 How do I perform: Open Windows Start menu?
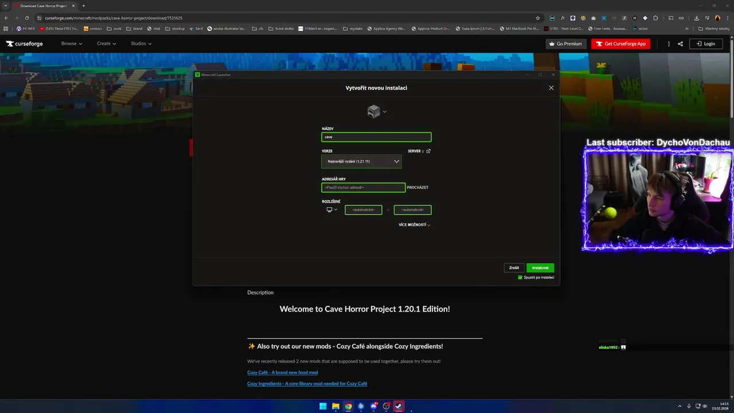(323, 406)
